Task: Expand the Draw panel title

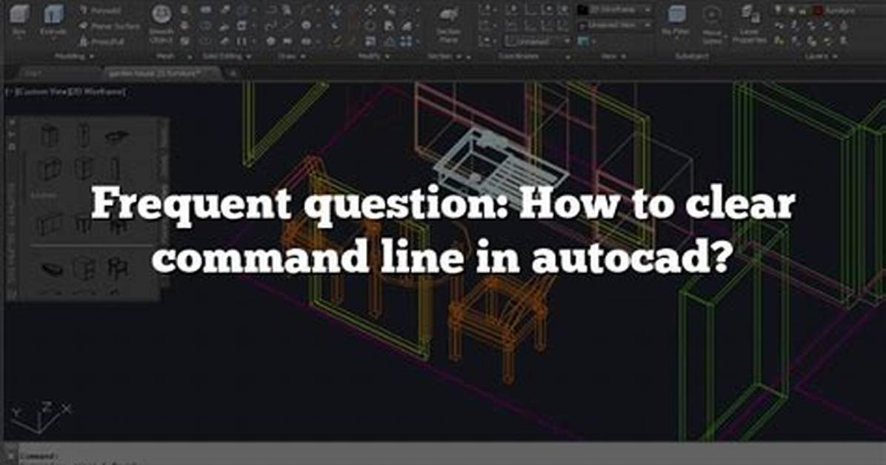Action: point(291,56)
